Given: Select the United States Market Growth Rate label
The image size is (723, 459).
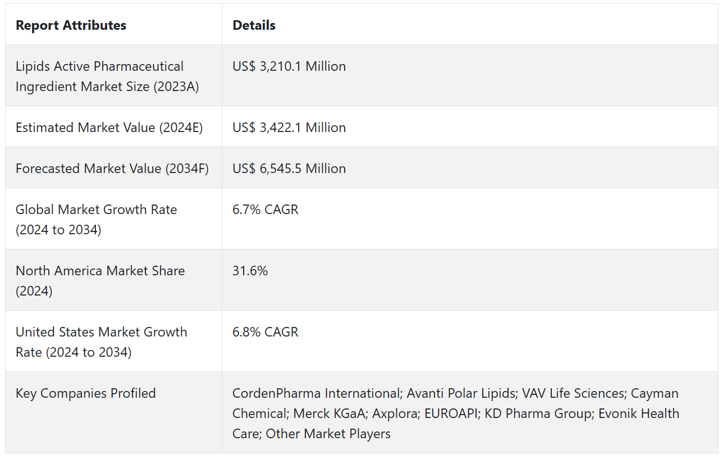Looking at the screenshot, I should 101,342.
